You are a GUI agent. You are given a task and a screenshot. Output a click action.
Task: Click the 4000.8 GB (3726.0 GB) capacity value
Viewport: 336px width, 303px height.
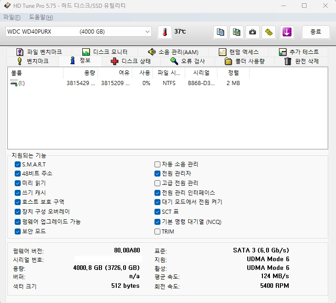pos(106,268)
